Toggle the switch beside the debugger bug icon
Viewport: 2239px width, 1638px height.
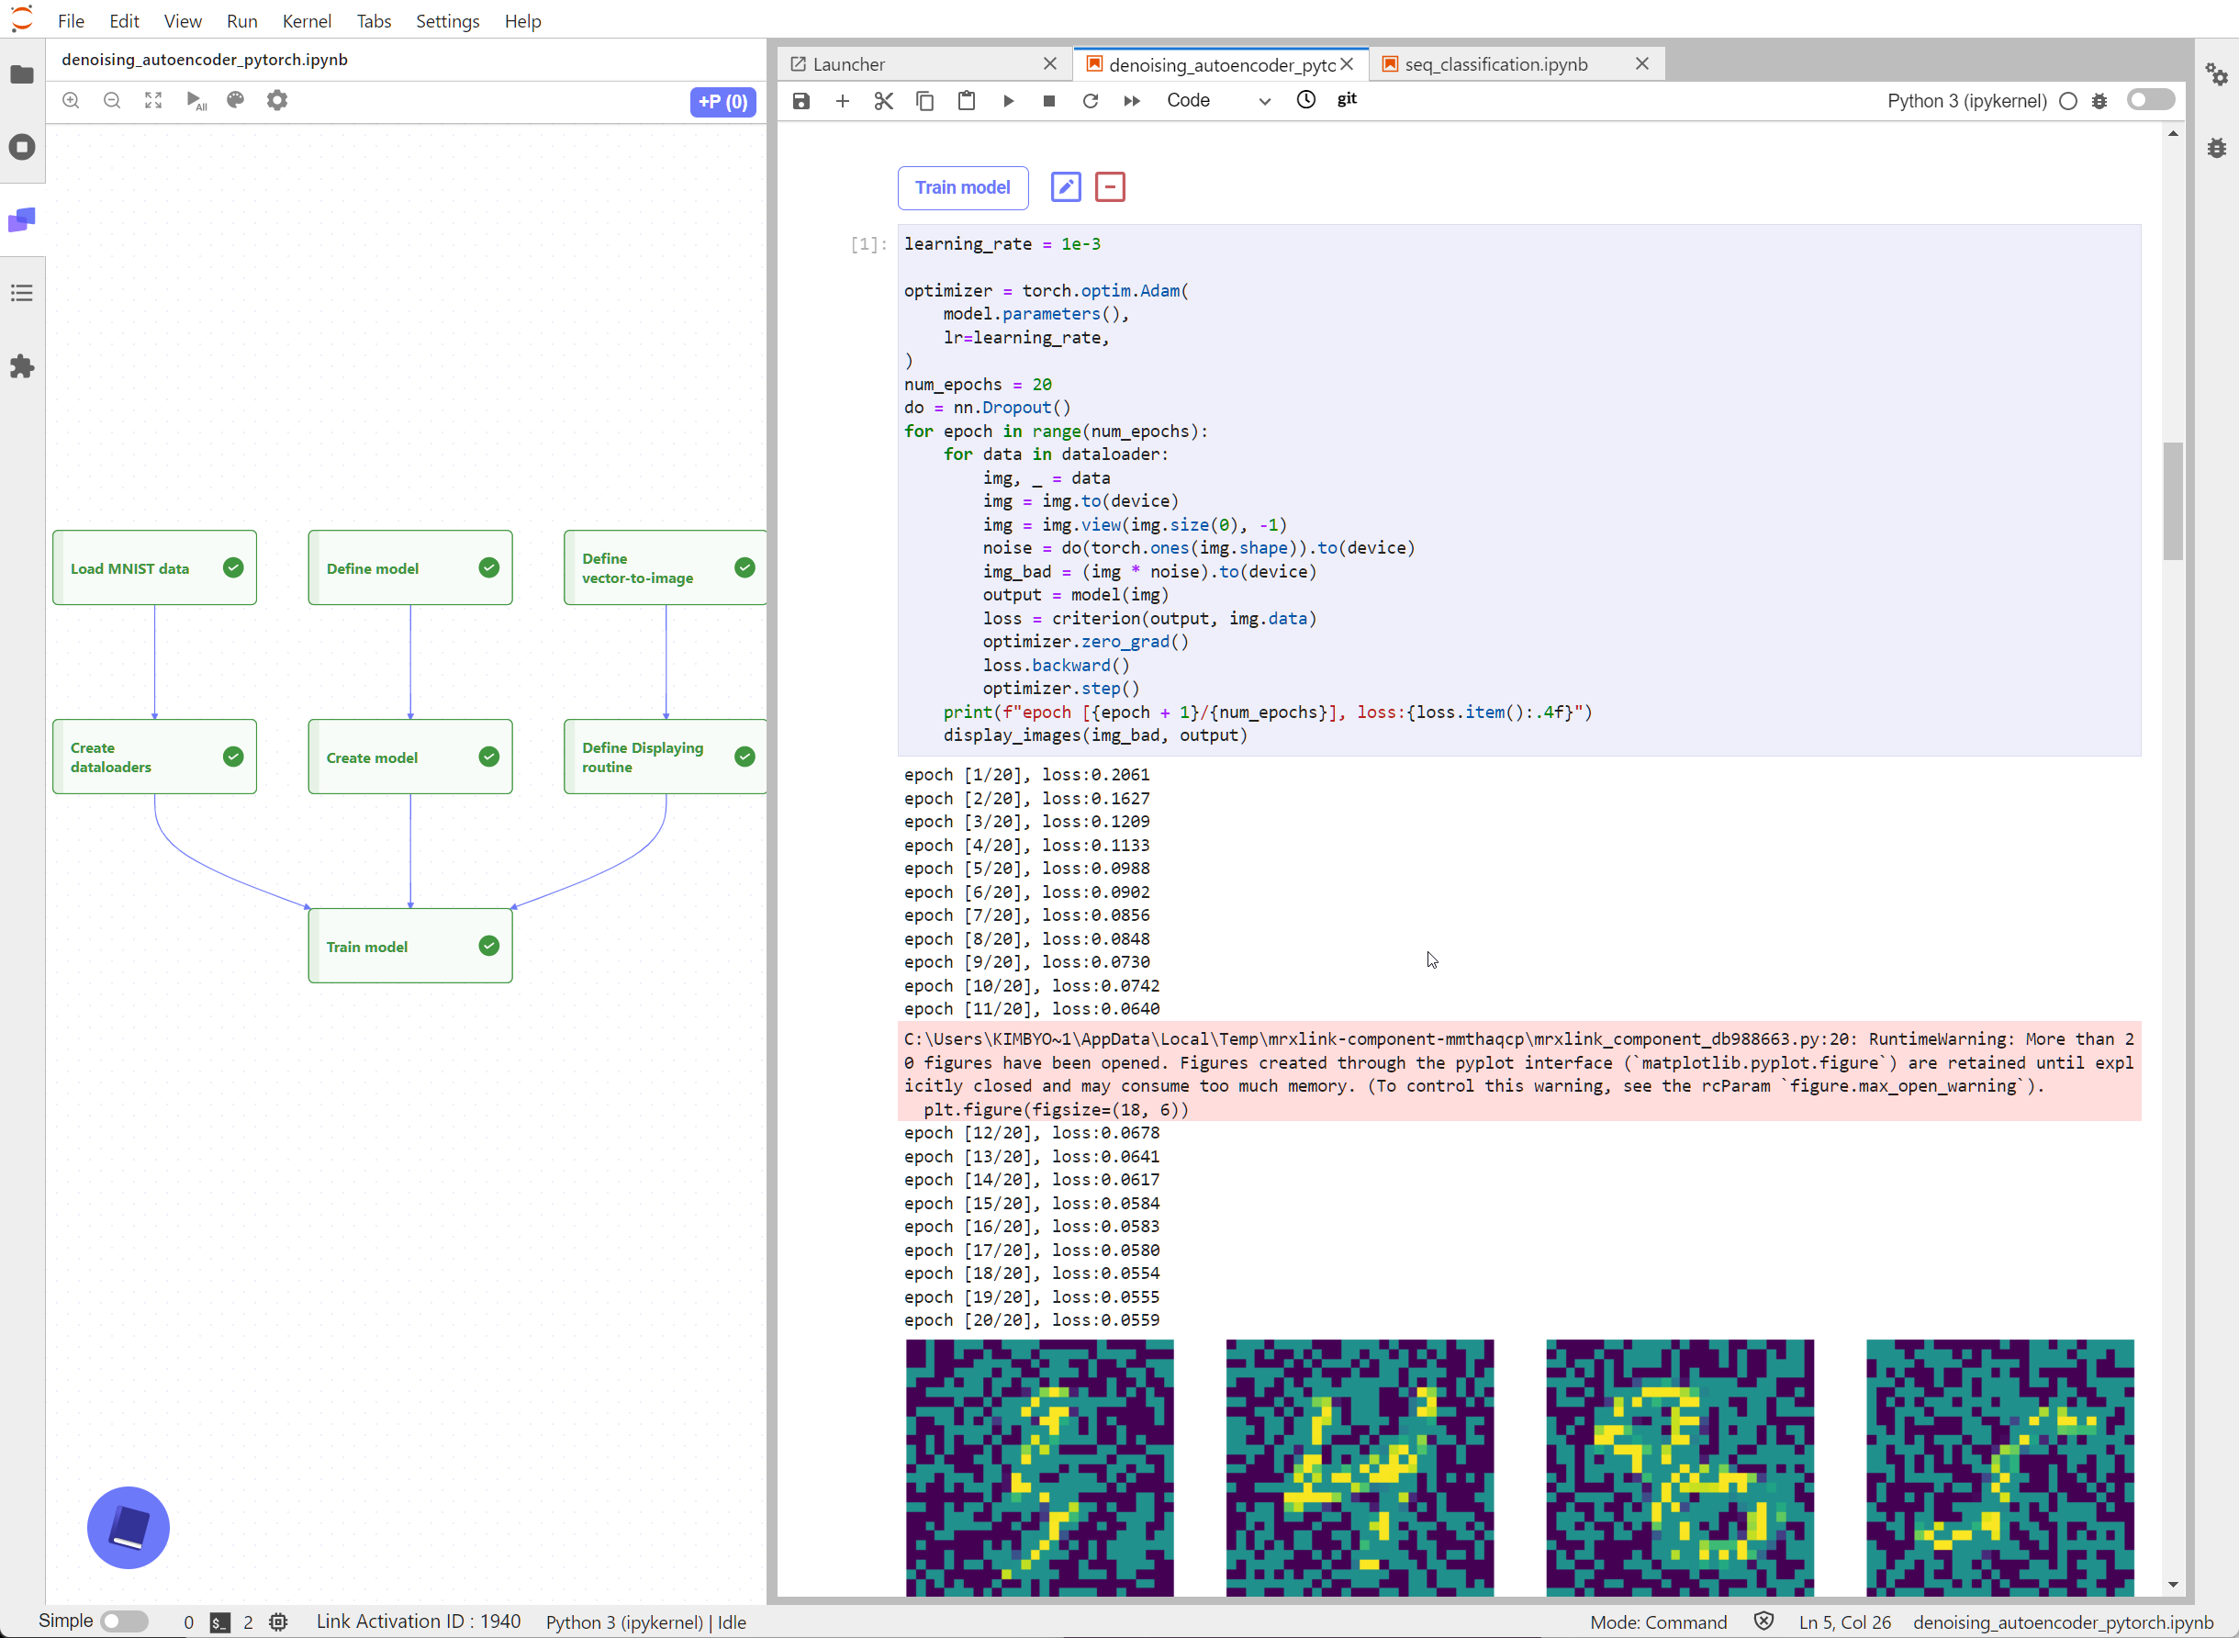point(2150,100)
